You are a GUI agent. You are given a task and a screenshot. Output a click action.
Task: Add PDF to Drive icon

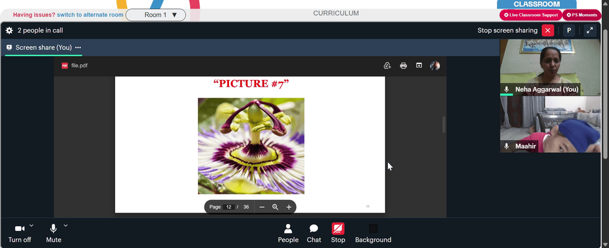(x=387, y=66)
